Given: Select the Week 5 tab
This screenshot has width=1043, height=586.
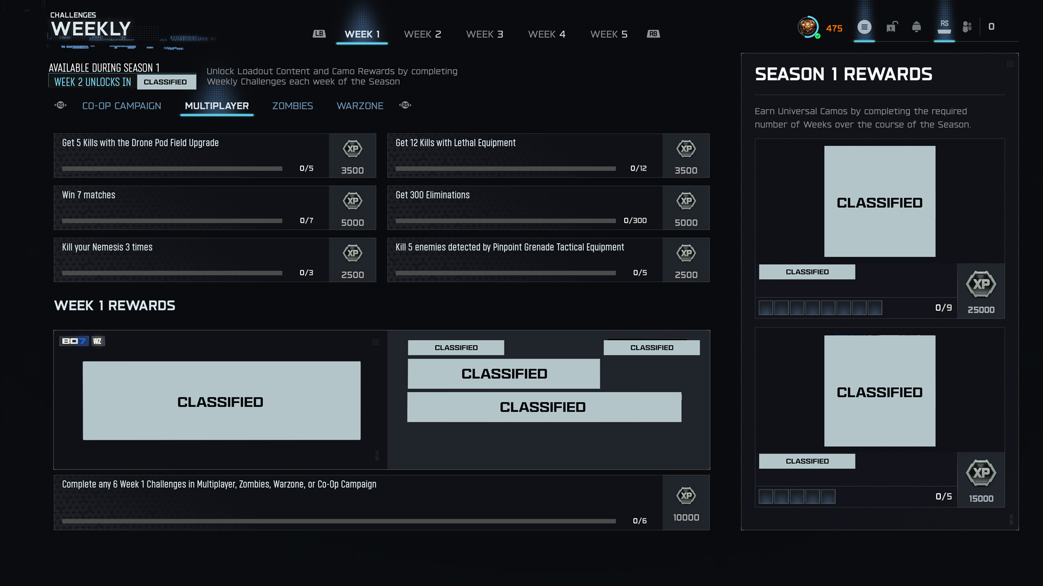Looking at the screenshot, I should [608, 34].
